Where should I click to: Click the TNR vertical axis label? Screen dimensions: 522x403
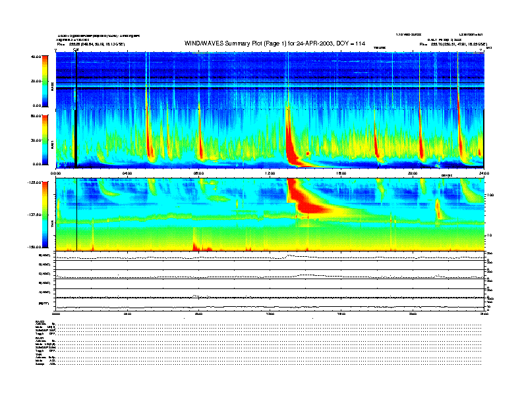[52, 225]
